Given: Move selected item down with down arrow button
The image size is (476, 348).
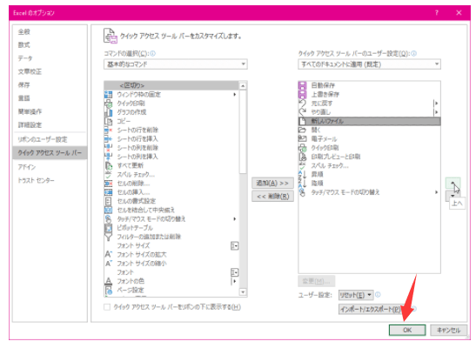Looking at the screenshot, I should pos(453,196).
